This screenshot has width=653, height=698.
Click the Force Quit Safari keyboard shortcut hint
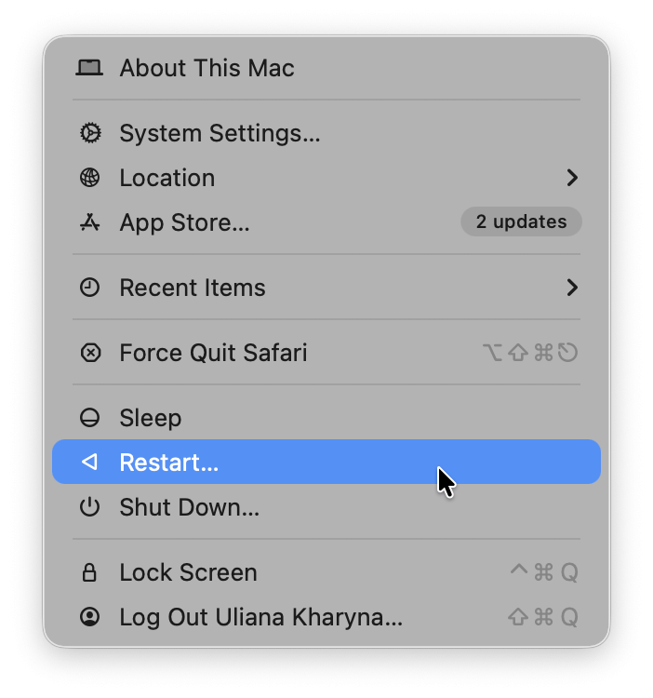point(531,353)
